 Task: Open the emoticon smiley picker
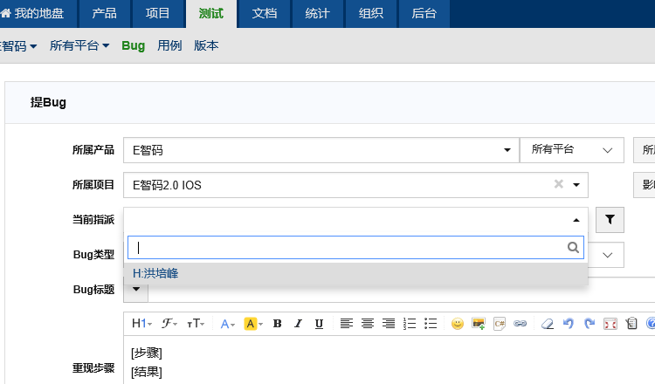click(458, 324)
